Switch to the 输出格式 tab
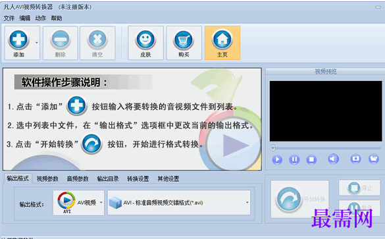The width and height of the screenshot is (385, 239). pyautogui.click(x=18, y=178)
